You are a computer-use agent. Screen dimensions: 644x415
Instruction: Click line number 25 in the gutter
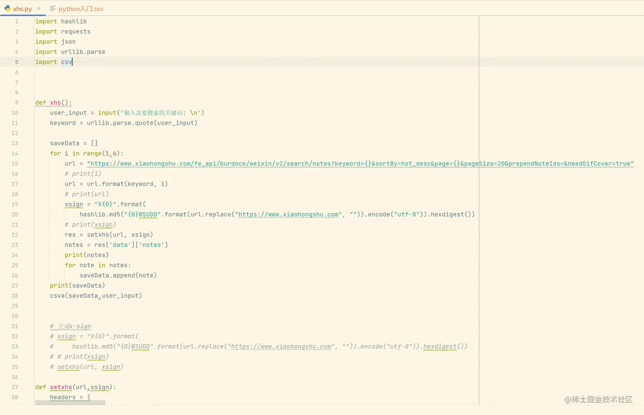tap(15, 265)
